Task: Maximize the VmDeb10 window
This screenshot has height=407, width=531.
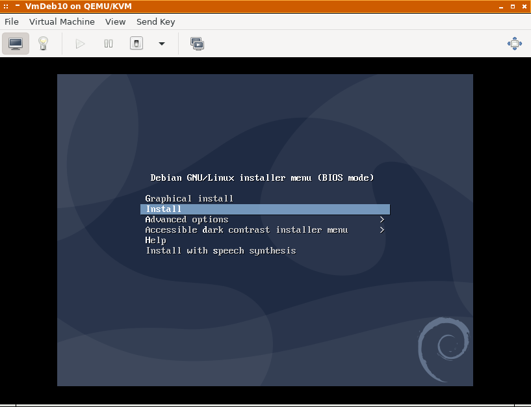Action: (513, 7)
